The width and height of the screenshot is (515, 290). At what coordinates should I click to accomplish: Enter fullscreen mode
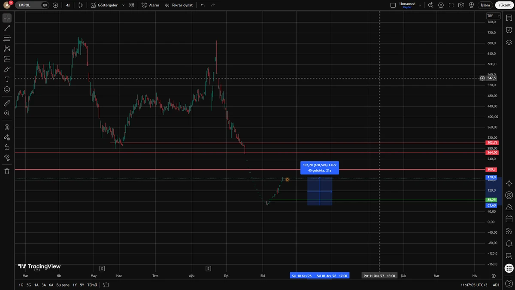(451, 5)
